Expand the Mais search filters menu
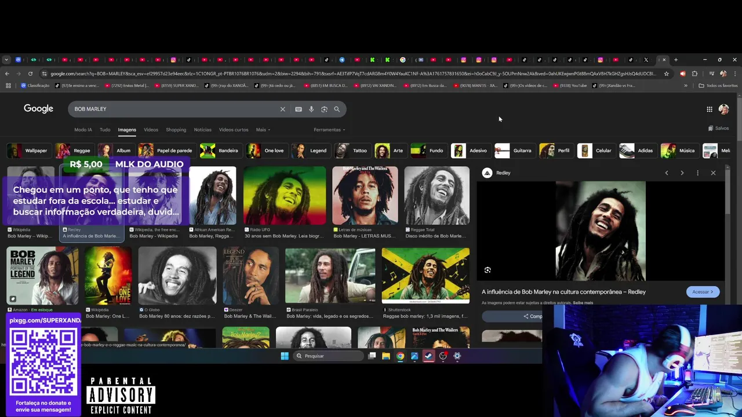The width and height of the screenshot is (742, 417). coord(263,130)
